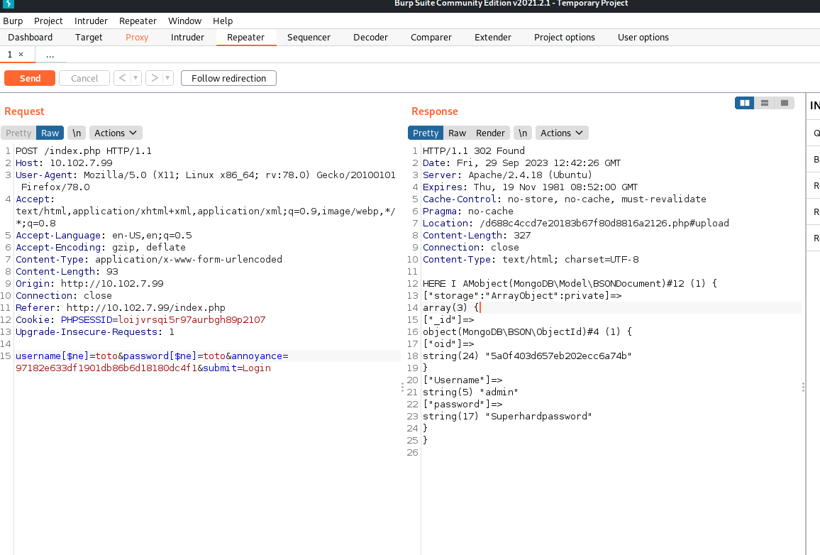
Task: Switch to the Intruder tool tab
Action: point(187,37)
